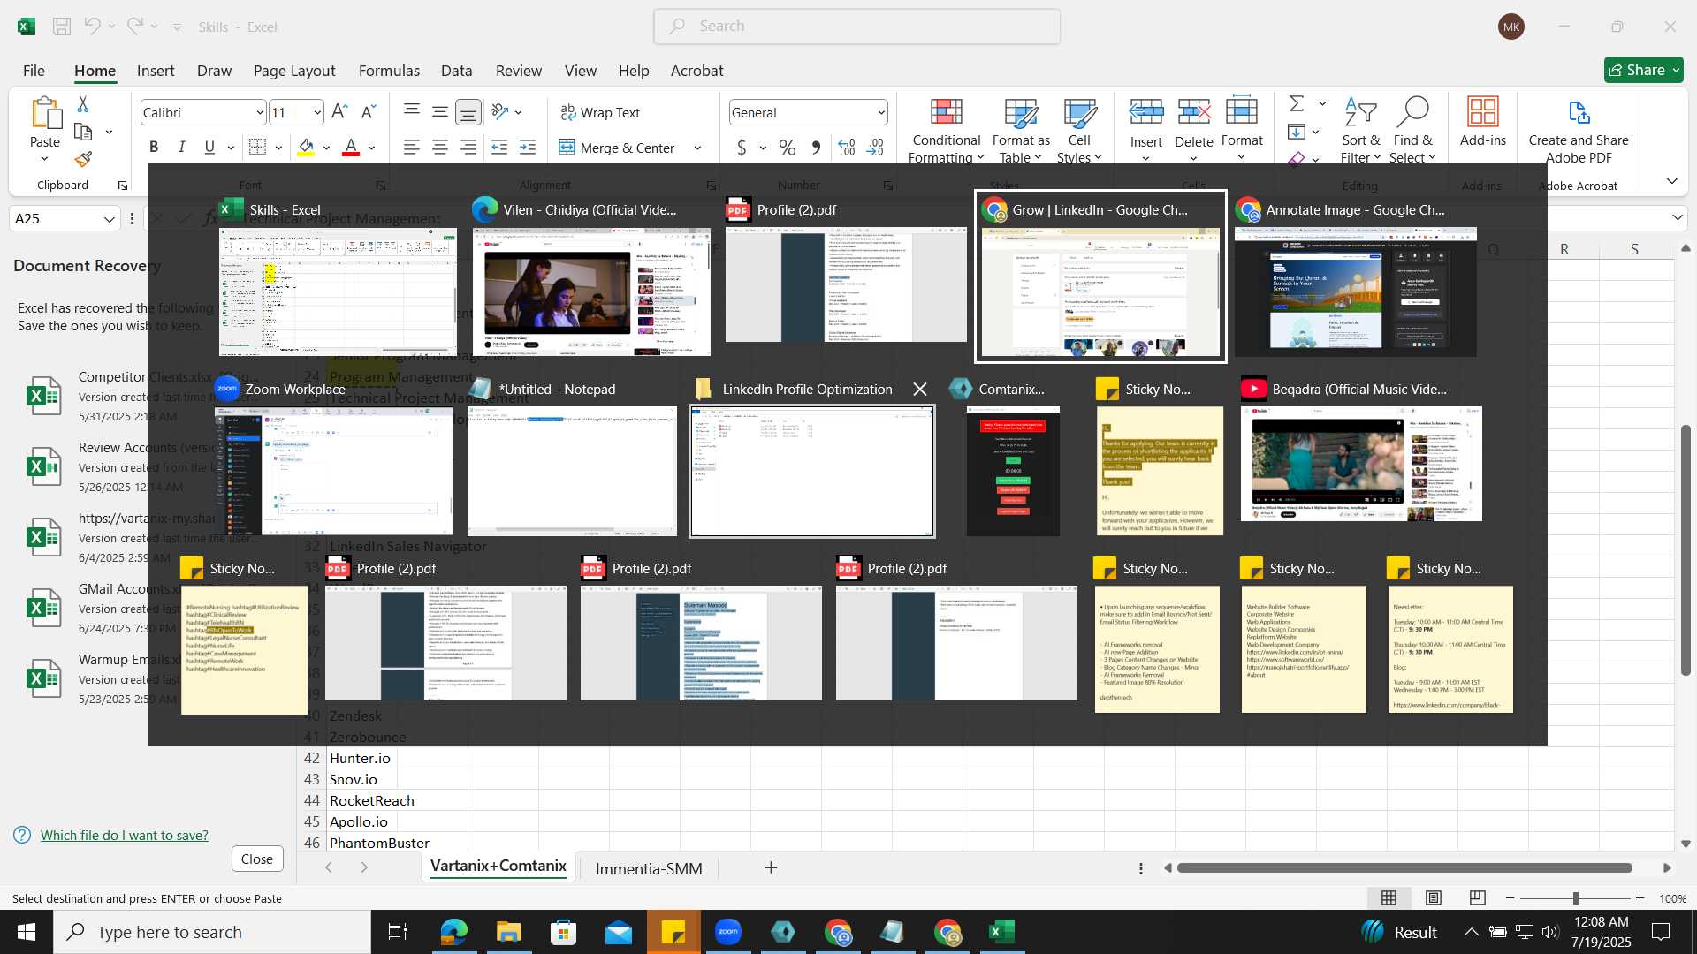Open the Formulas ribbon tab
Viewport: 1697px width, 954px height.
[x=389, y=71]
